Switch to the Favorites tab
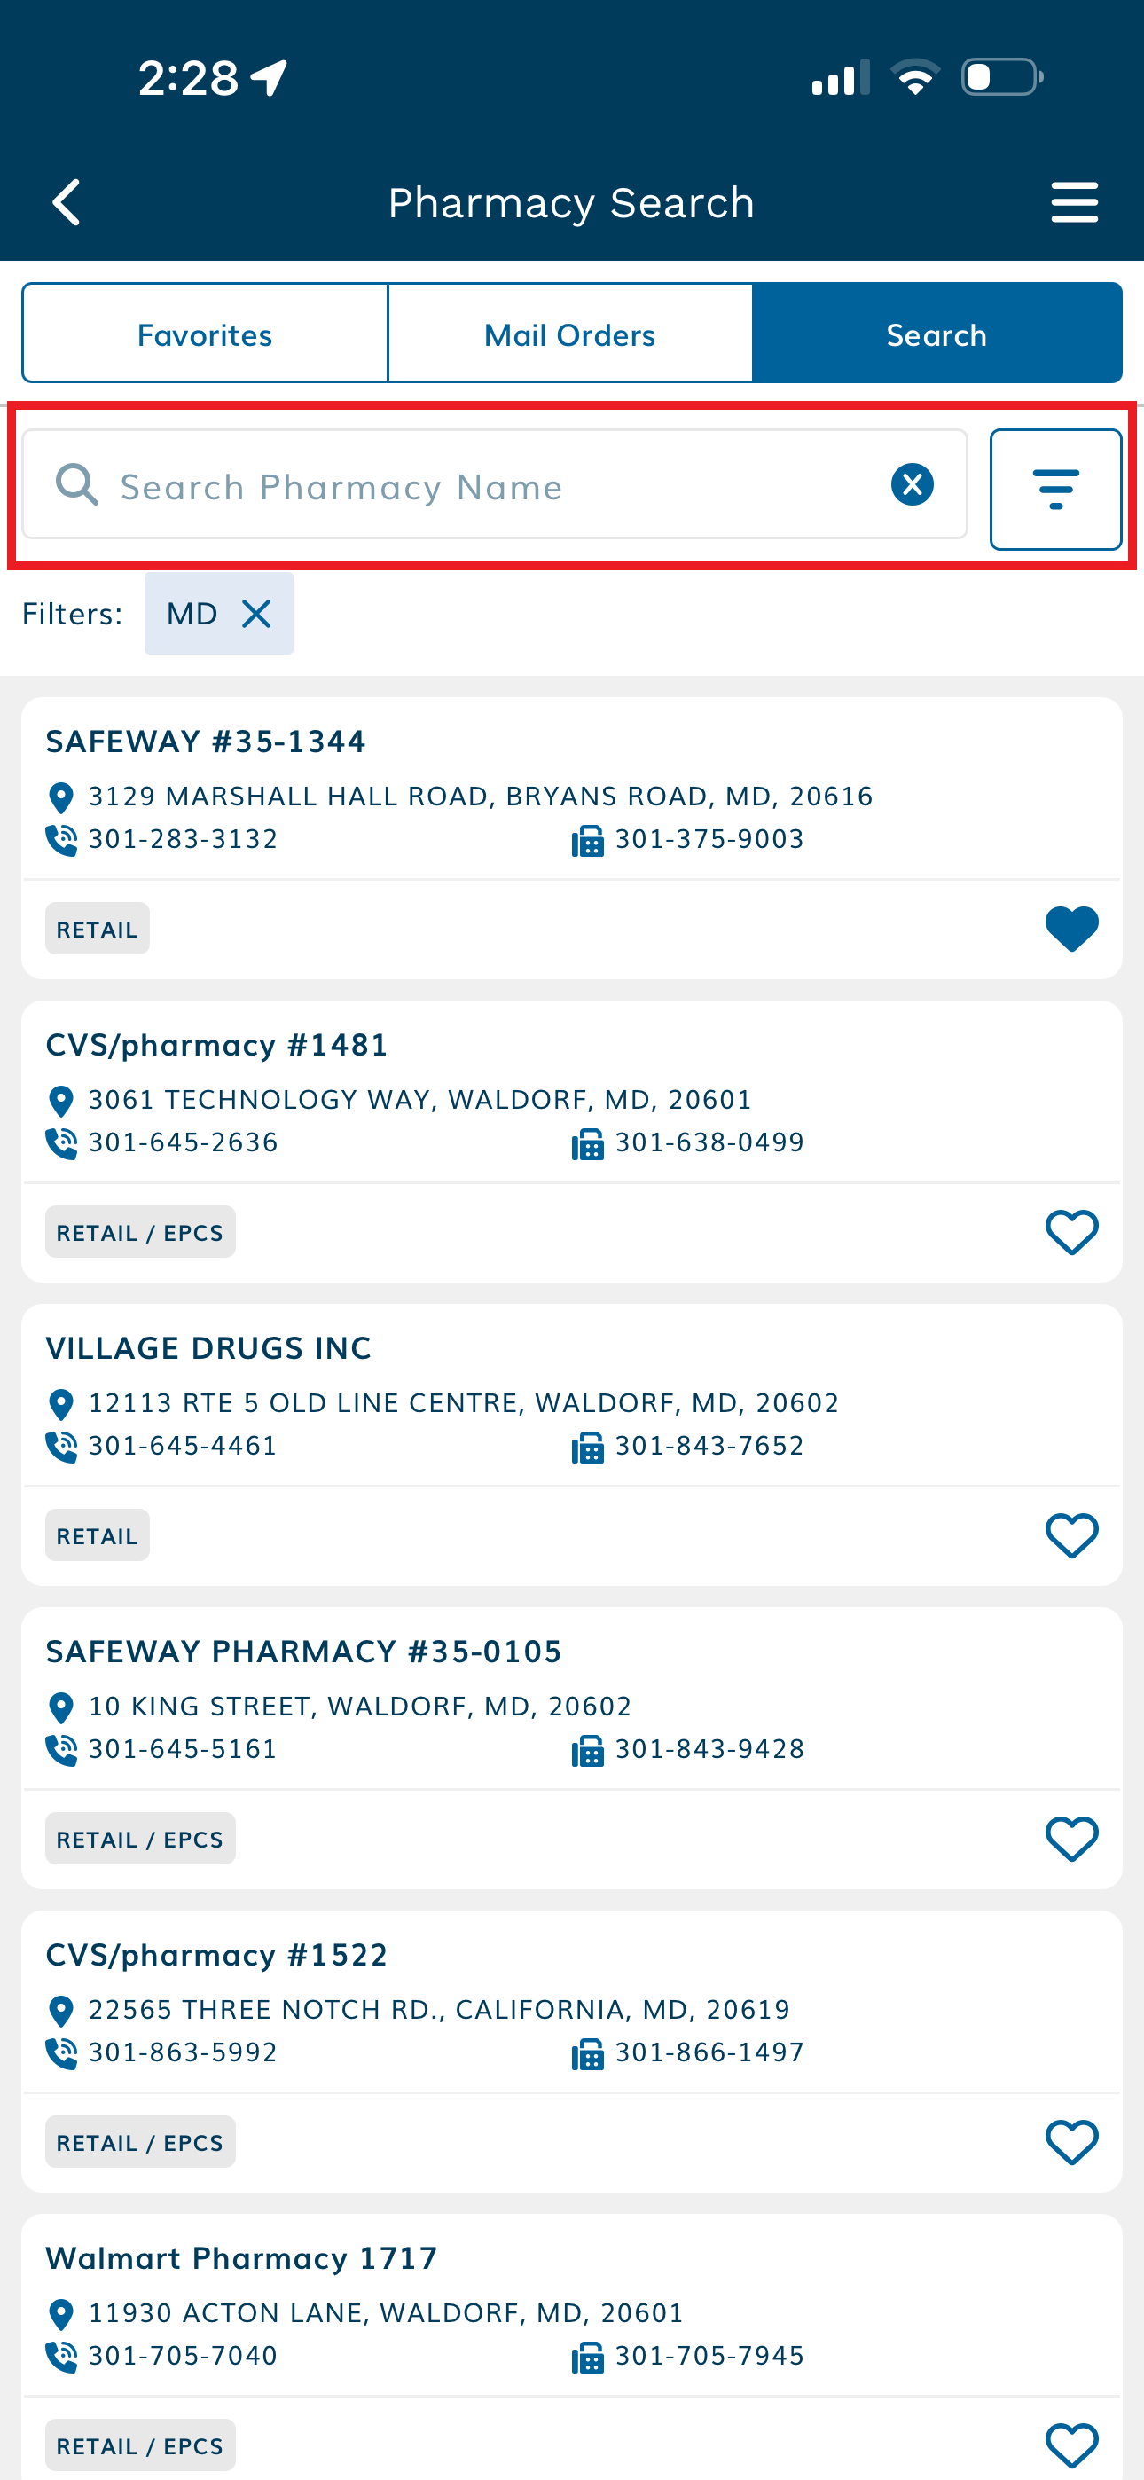Viewport: 1144px width, 2480px height. 205,334
